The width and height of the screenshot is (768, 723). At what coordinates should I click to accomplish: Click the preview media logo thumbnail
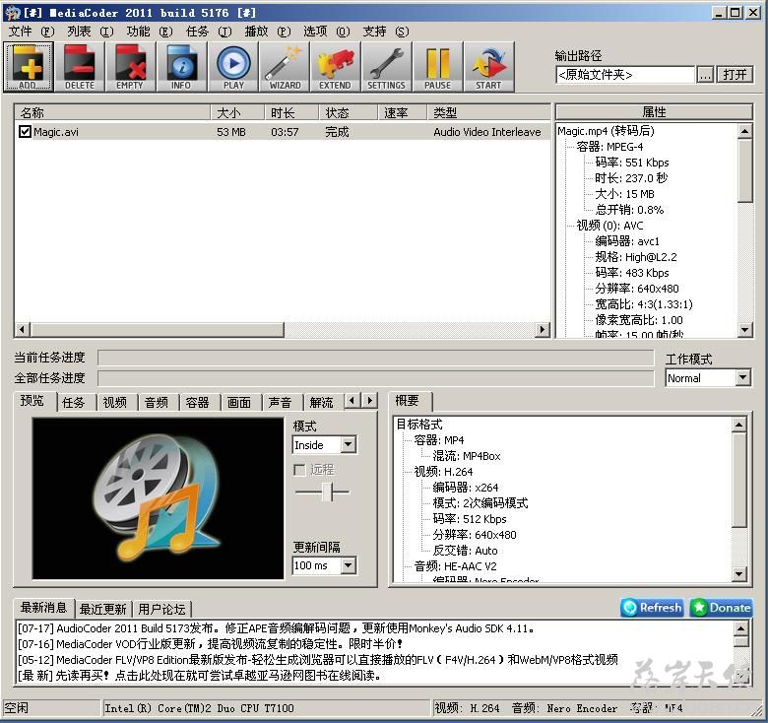pyautogui.click(x=158, y=498)
